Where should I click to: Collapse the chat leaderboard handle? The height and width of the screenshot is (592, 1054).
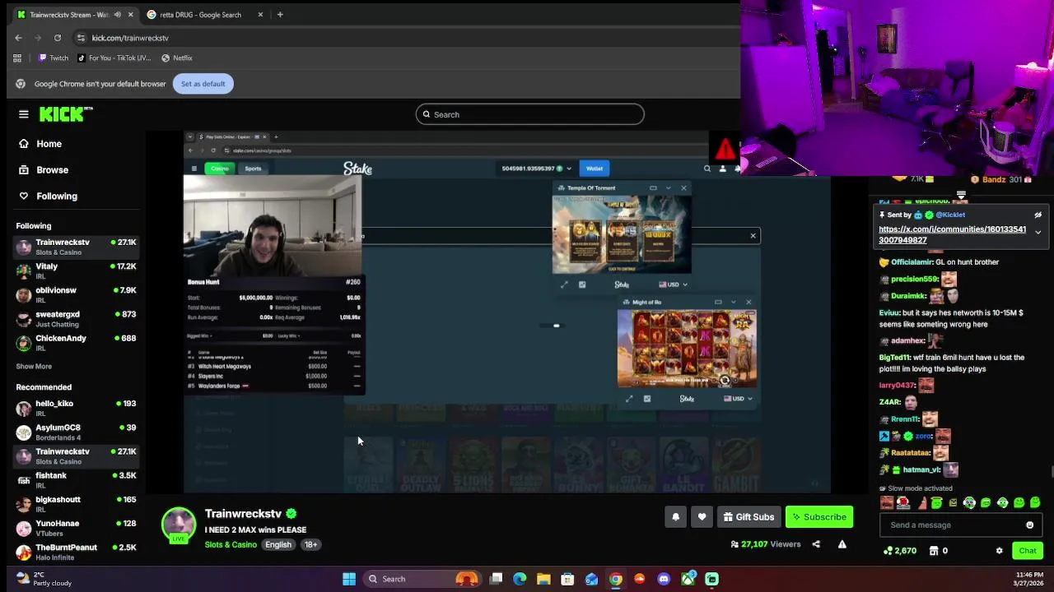961,196
